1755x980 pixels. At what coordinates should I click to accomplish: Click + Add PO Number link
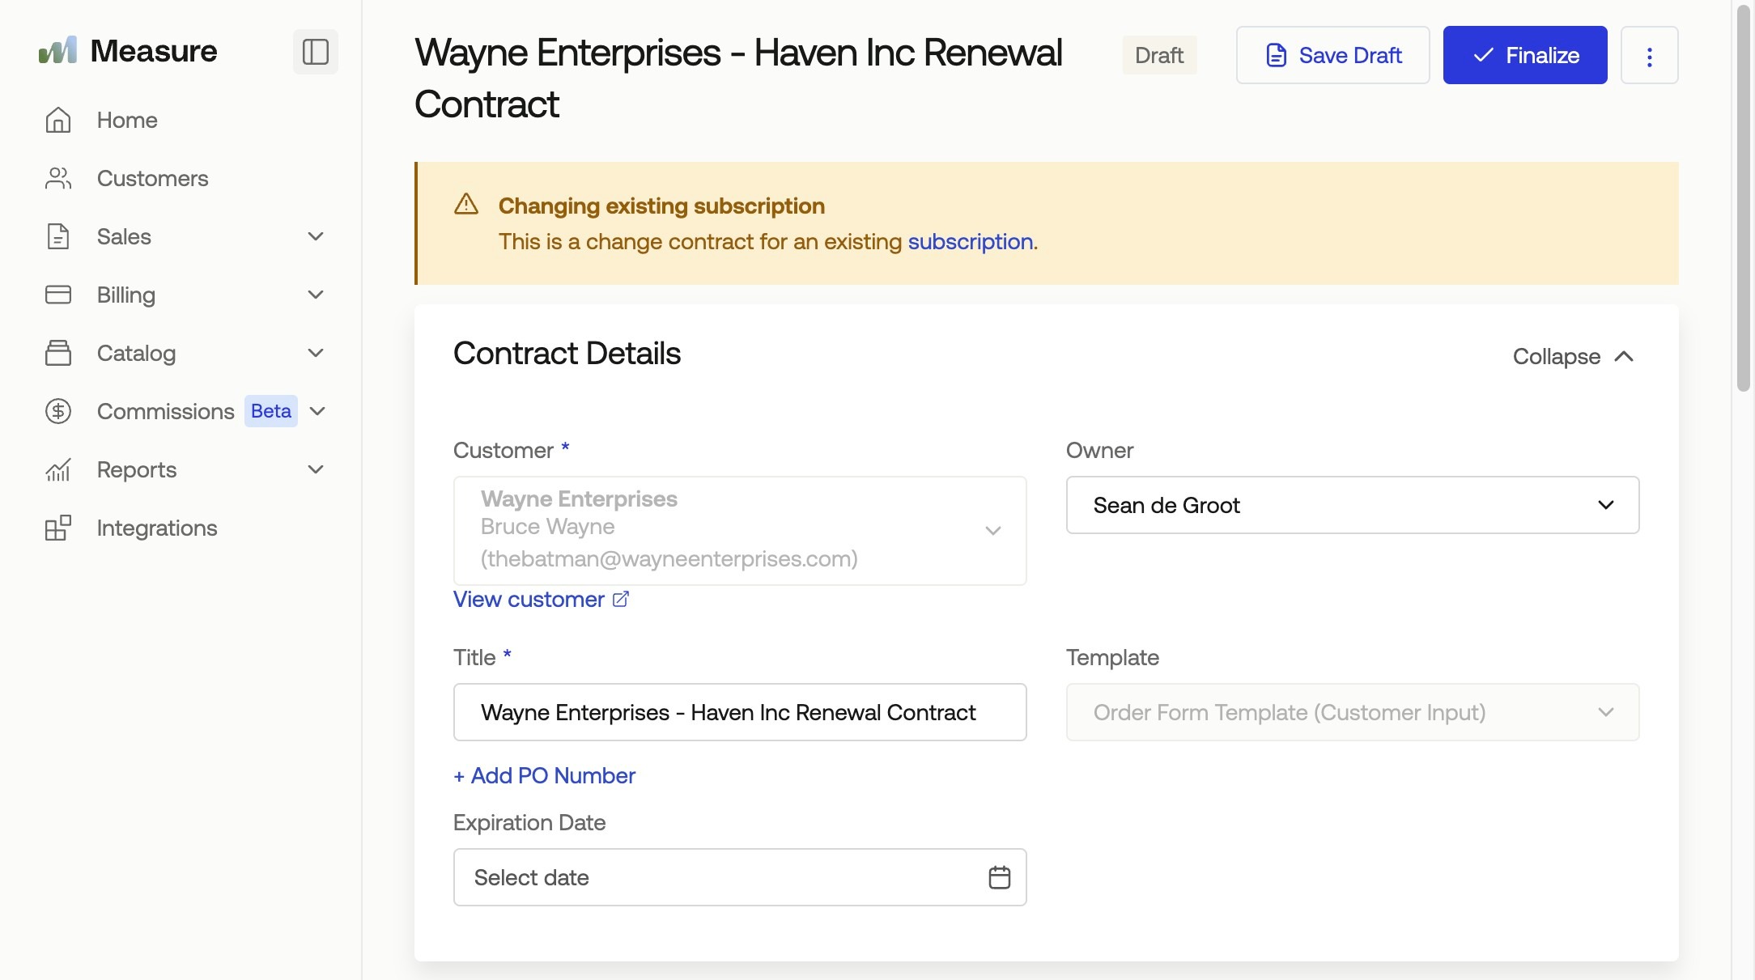pyautogui.click(x=544, y=775)
